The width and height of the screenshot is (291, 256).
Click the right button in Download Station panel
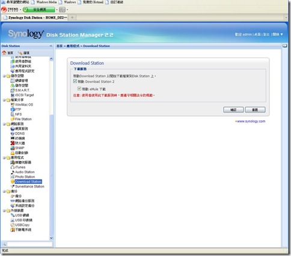click(x=255, y=109)
